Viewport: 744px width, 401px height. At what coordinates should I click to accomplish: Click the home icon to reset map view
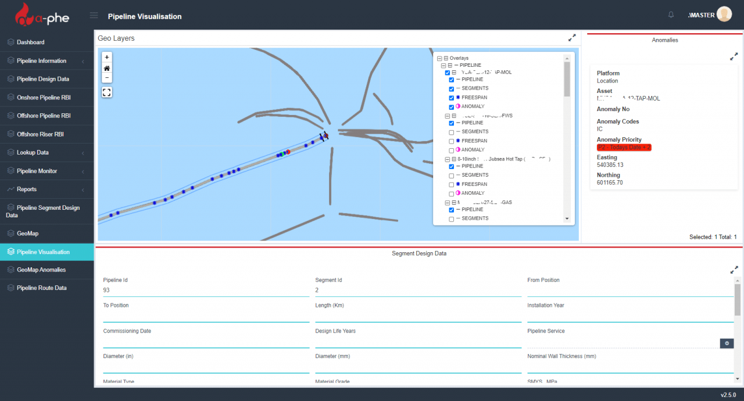coord(106,68)
